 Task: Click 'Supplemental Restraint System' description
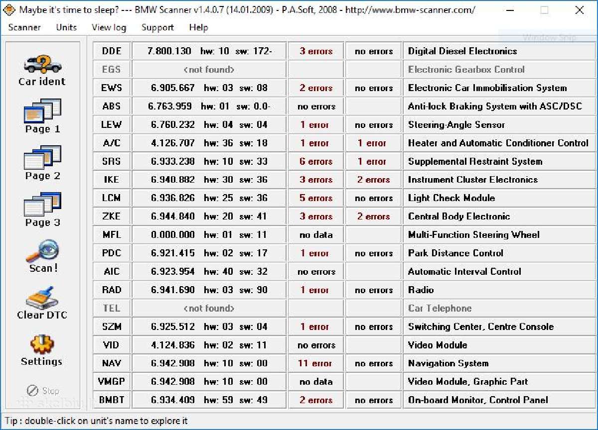475,162
